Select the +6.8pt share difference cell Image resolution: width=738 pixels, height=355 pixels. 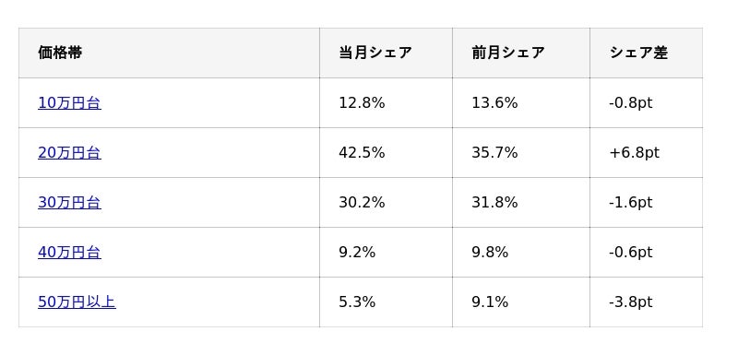click(x=647, y=153)
